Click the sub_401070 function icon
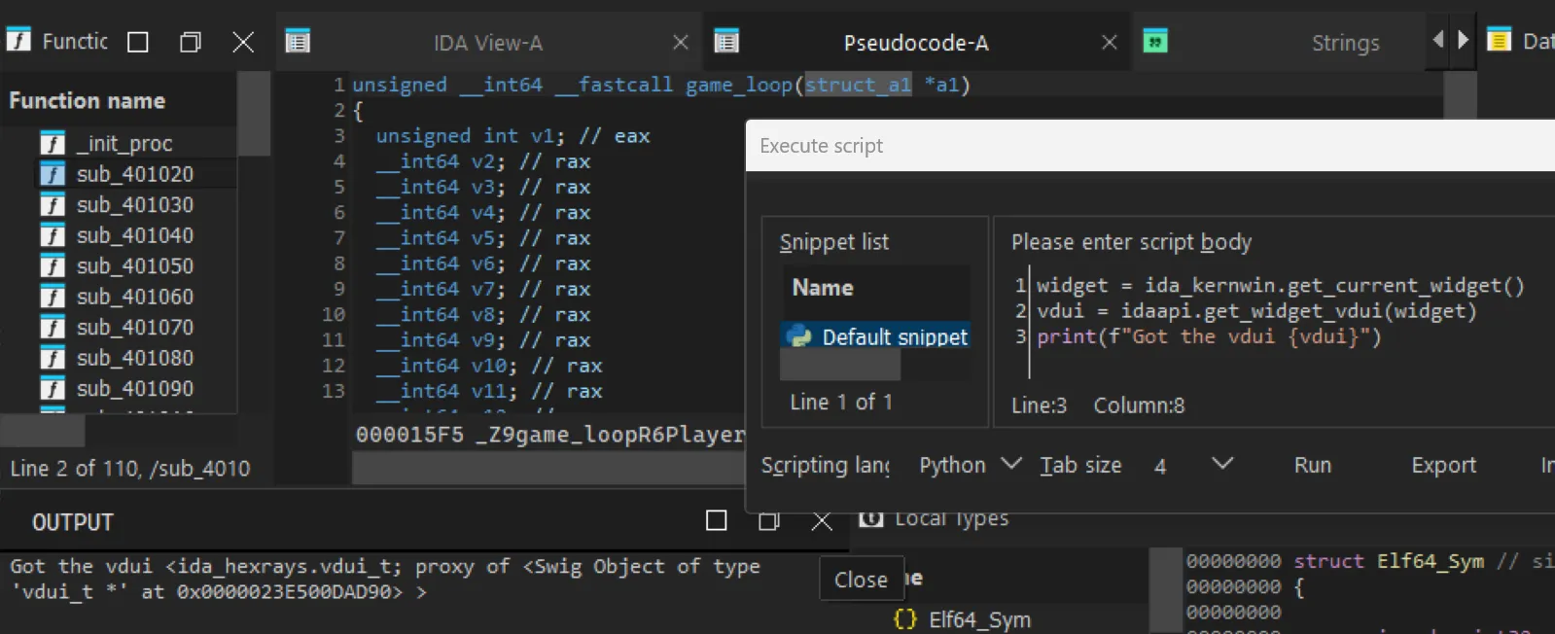This screenshot has width=1555, height=634. (53, 328)
